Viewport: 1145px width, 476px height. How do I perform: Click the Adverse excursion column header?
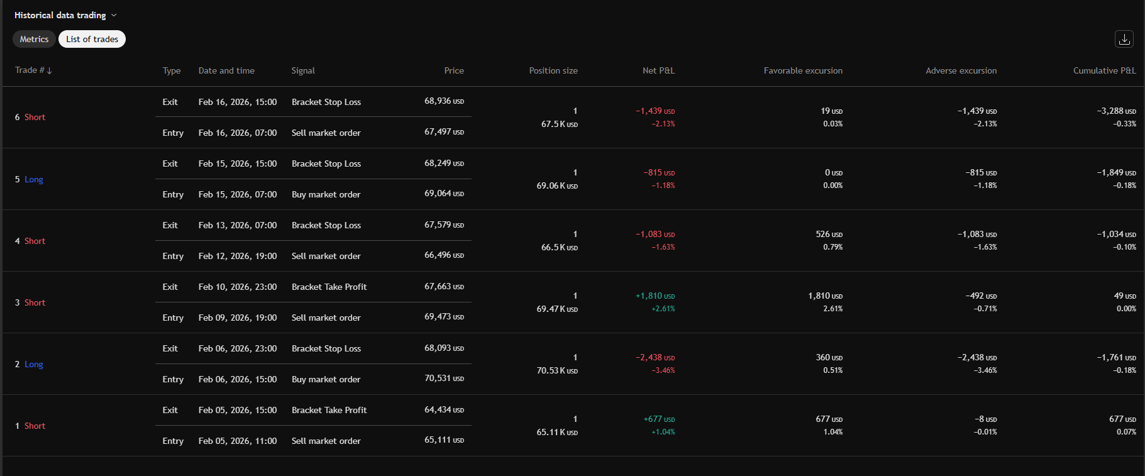click(x=961, y=70)
